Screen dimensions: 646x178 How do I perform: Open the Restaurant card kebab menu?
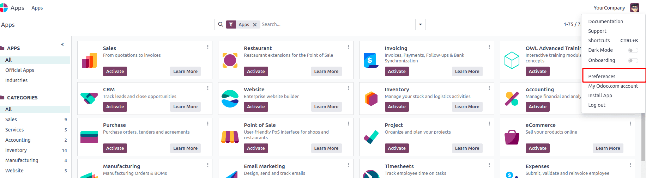(x=349, y=47)
